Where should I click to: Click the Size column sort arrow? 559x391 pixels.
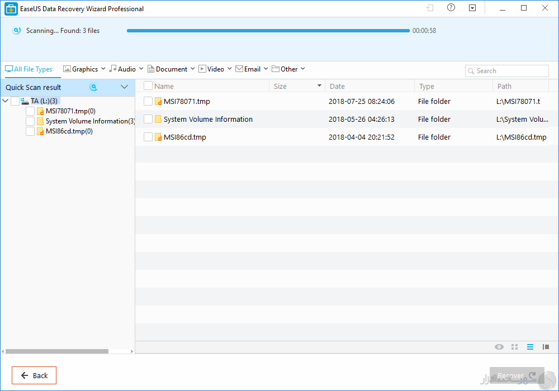319,85
